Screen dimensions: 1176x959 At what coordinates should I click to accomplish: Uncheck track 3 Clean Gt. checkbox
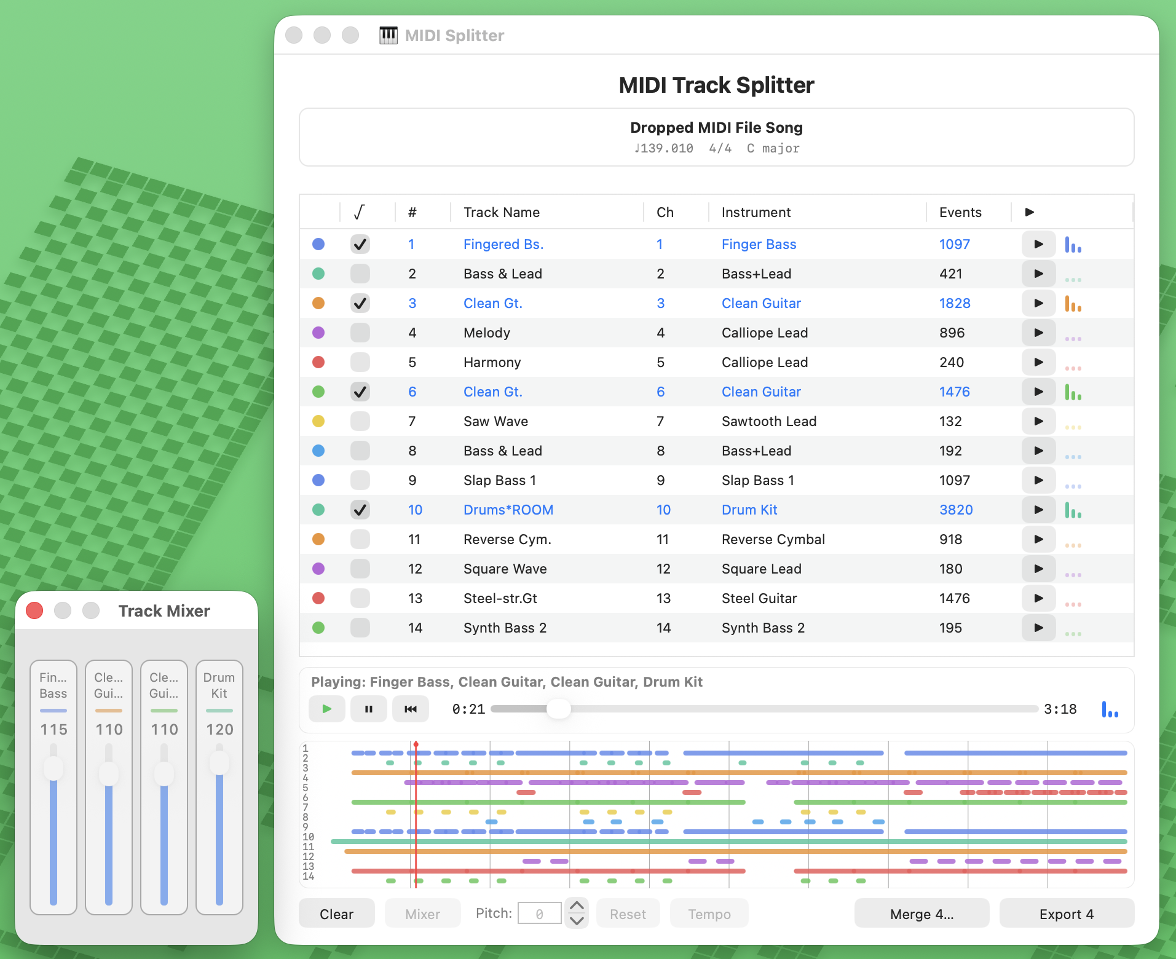click(360, 303)
